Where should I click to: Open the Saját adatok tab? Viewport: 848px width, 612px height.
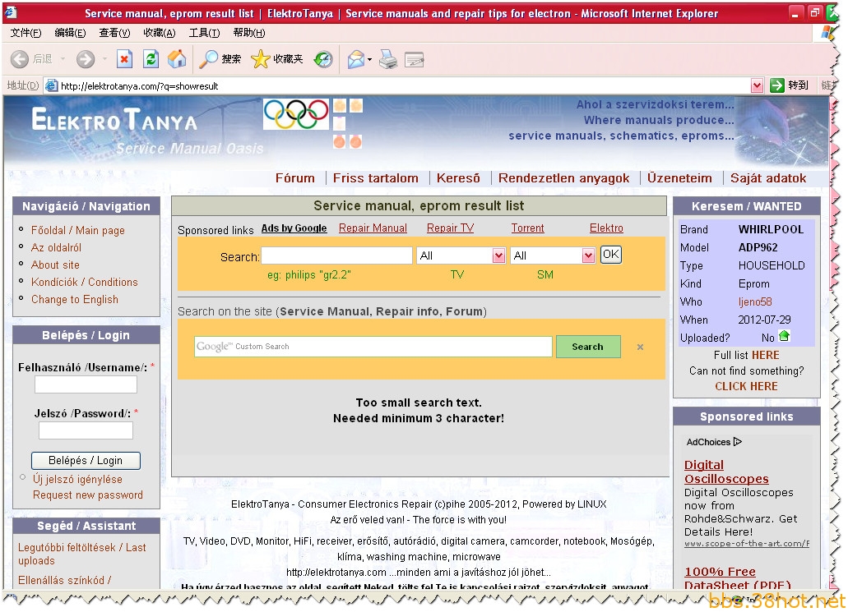tap(768, 178)
